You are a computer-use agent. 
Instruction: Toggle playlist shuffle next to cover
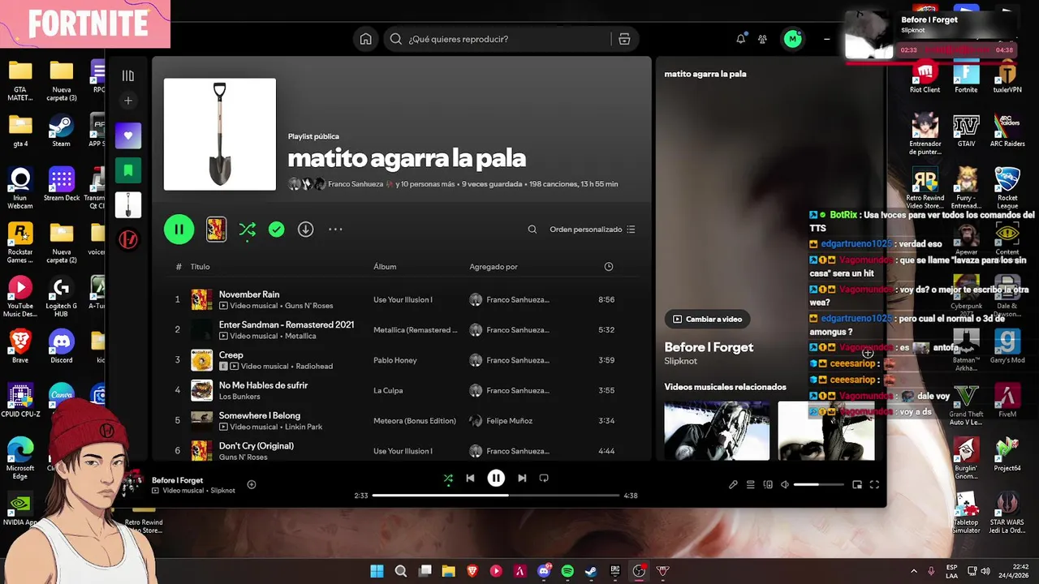coord(248,230)
